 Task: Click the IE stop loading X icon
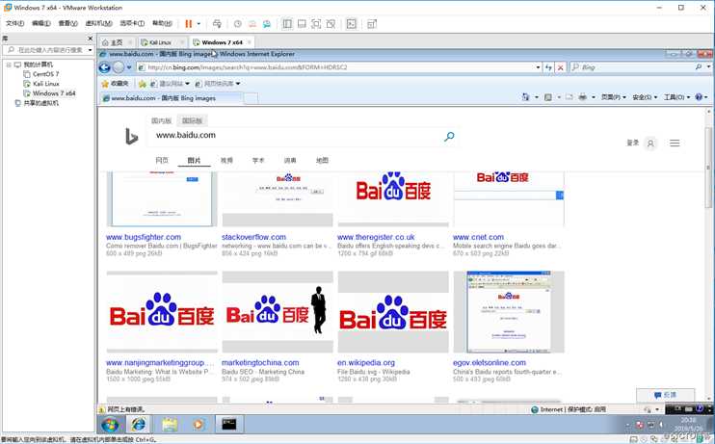tap(561, 67)
